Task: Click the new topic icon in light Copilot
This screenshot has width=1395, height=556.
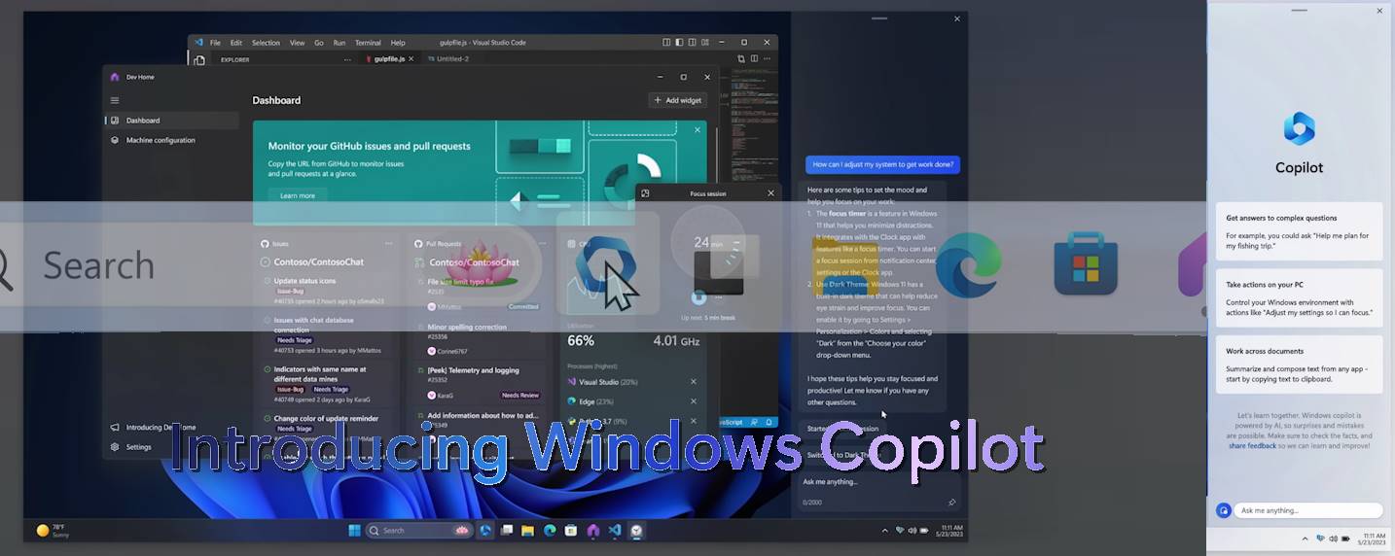Action: click(x=1224, y=510)
